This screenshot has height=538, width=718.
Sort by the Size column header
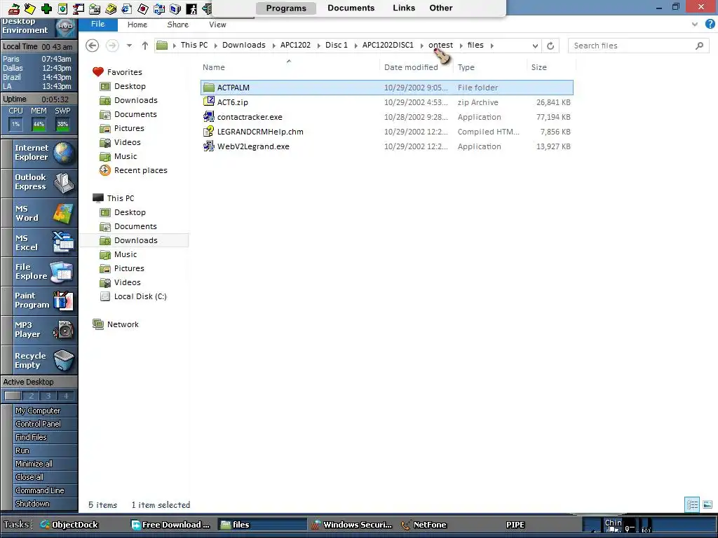coord(539,67)
